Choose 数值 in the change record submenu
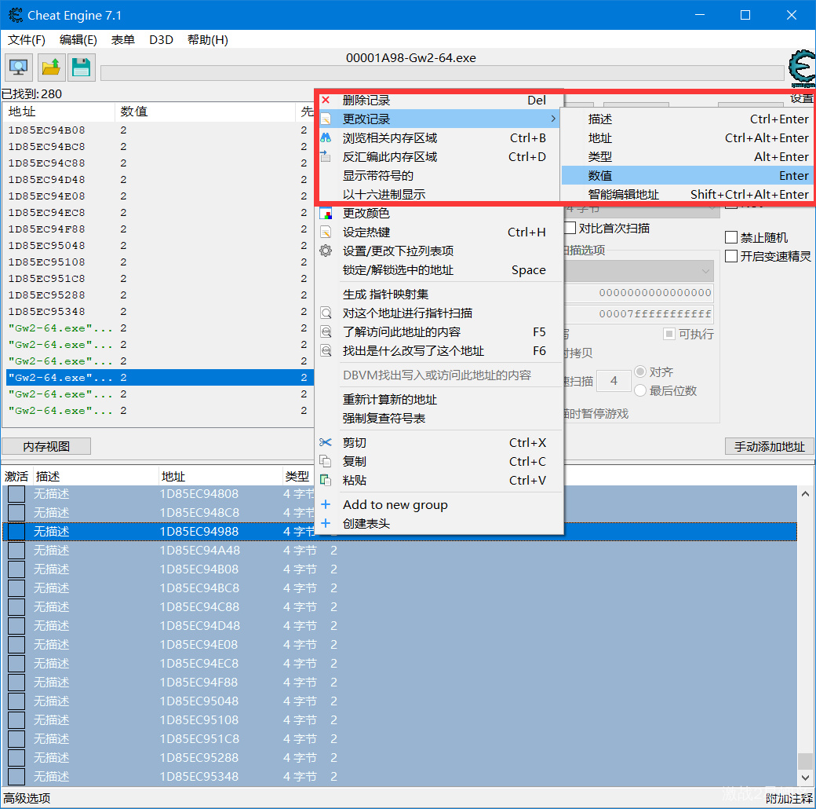This screenshot has width=816, height=809. click(x=687, y=176)
